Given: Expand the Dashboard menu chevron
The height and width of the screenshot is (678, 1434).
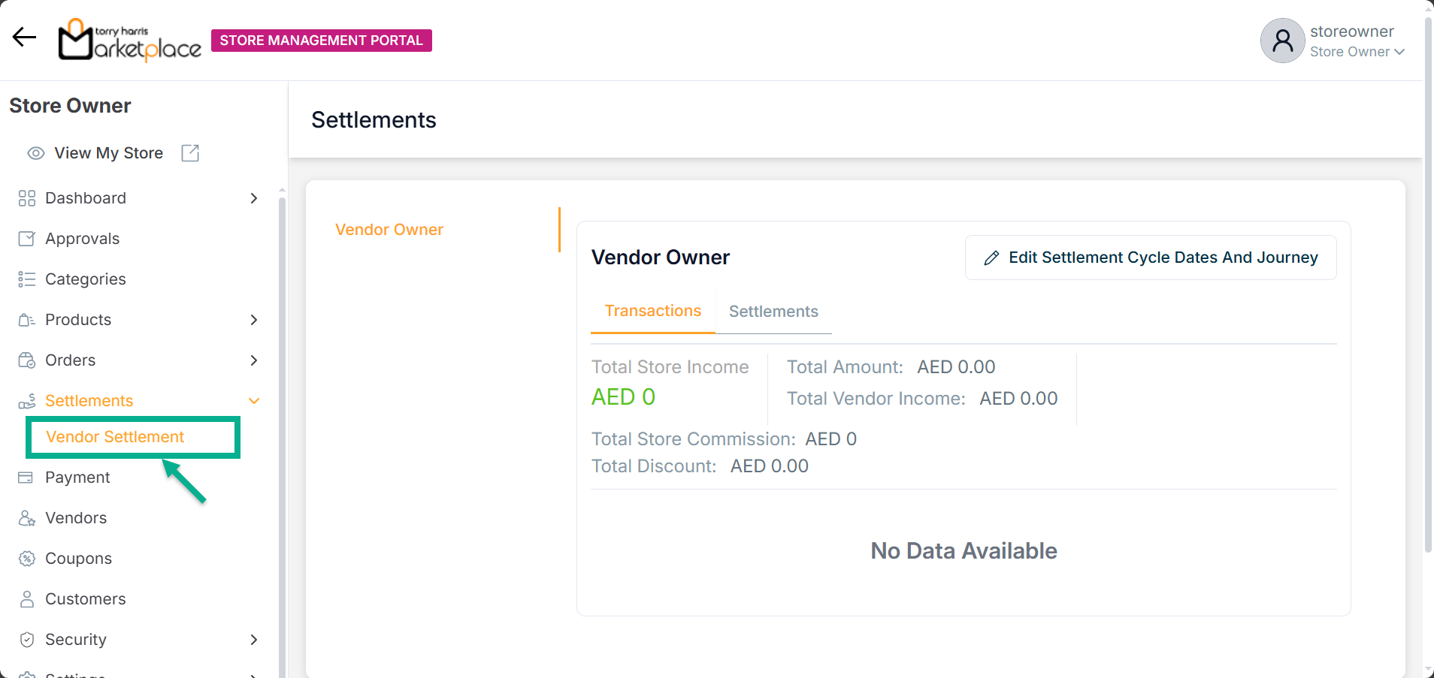Looking at the screenshot, I should 254,198.
